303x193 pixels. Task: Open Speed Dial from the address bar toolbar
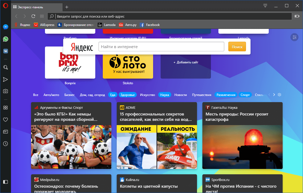click(x=42, y=16)
